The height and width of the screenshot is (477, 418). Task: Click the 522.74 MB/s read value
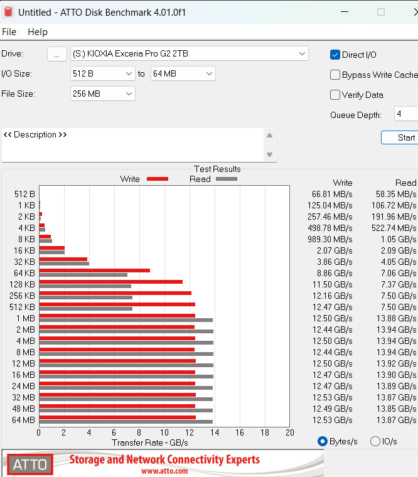pos(394,228)
